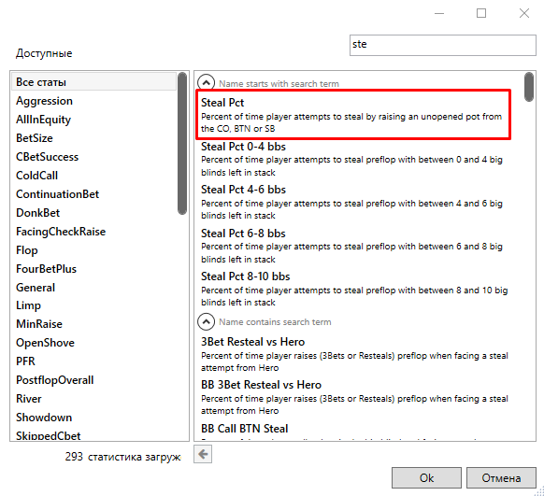Viewport: 544px width, 496px height.
Task: Collapse the 'Name starts with search term' group
Action: [x=206, y=83]
